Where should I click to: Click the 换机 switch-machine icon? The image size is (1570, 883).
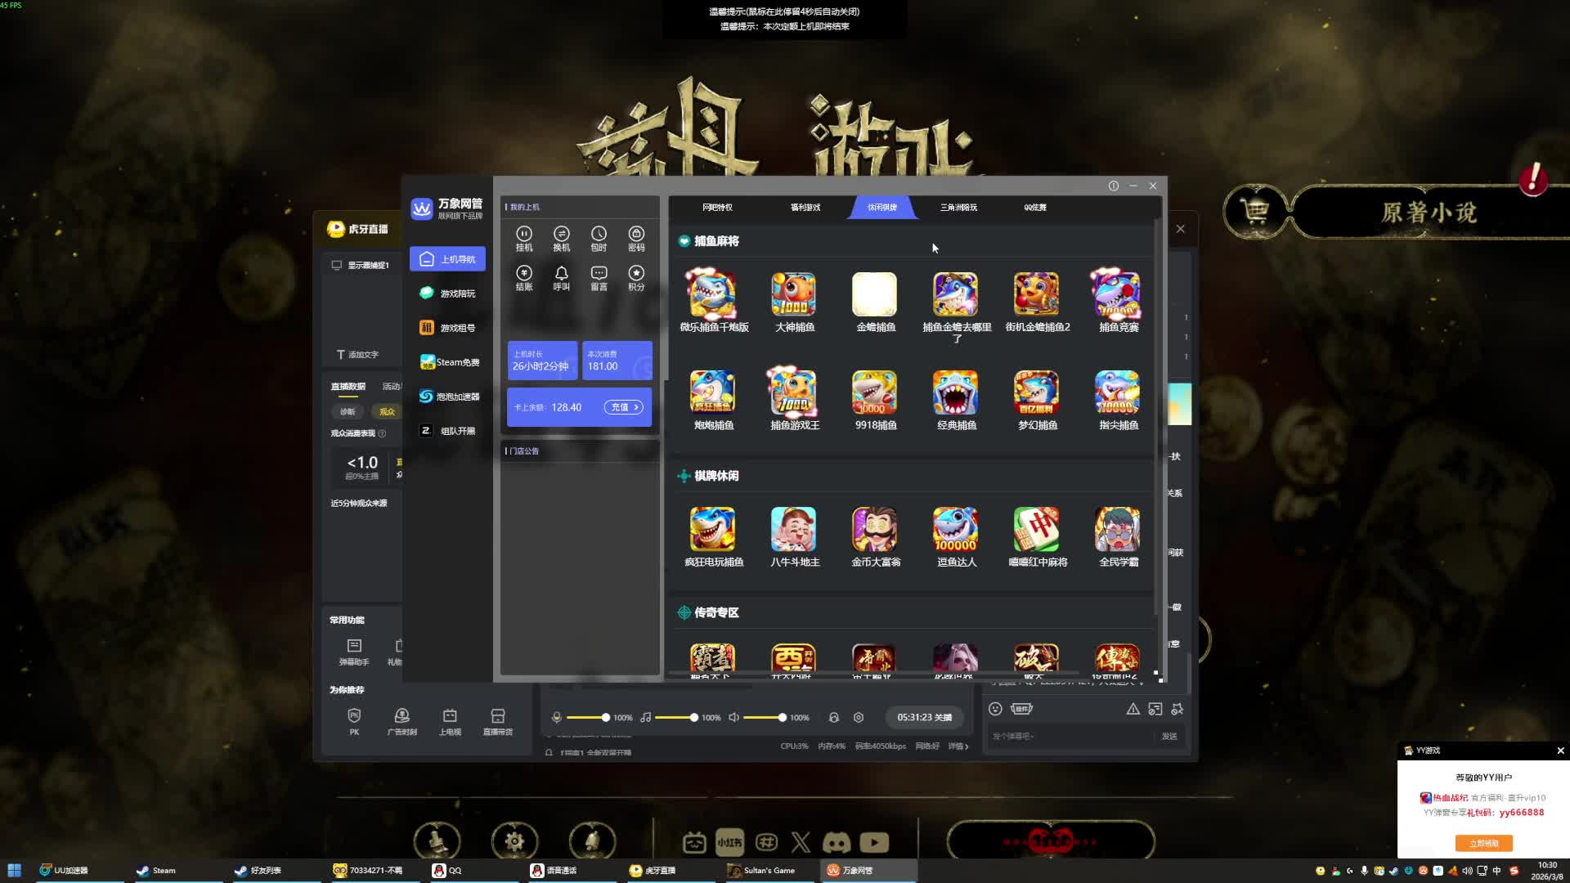tap(561, 235)
